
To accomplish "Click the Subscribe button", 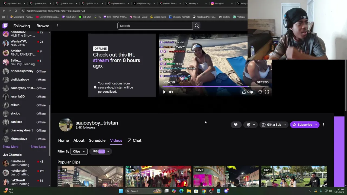I will (x=302, y=125).
